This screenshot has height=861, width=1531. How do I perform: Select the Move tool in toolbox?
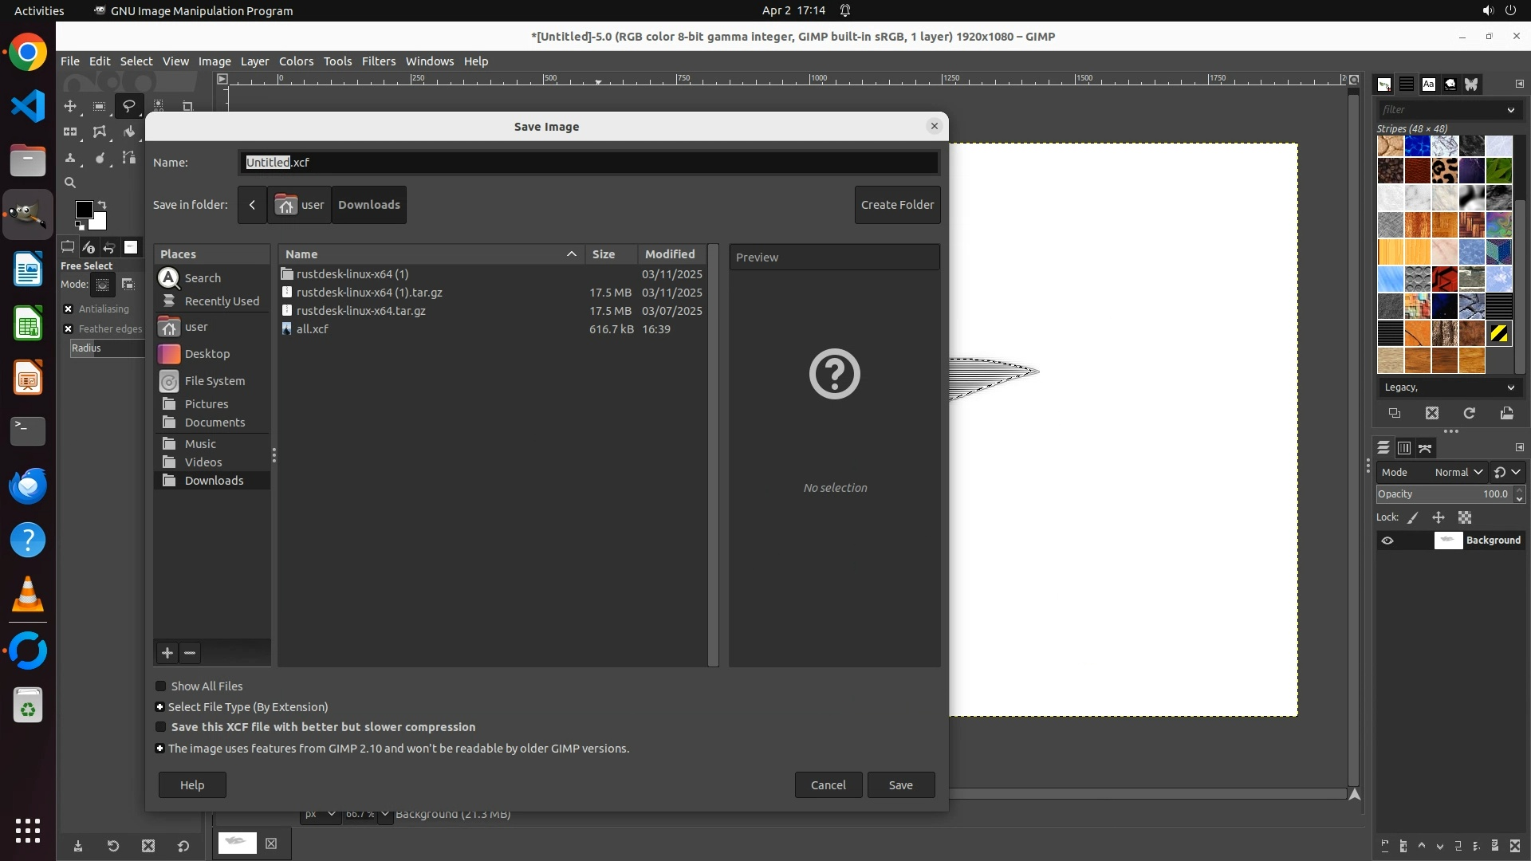(x=70, y=106)
